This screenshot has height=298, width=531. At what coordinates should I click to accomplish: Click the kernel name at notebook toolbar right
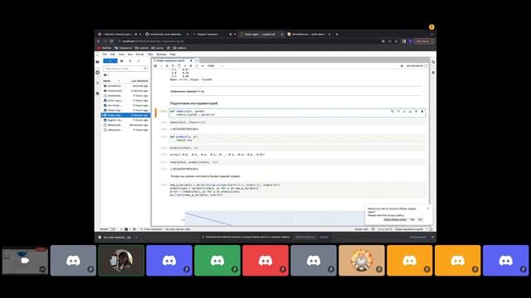coord(415,66)
